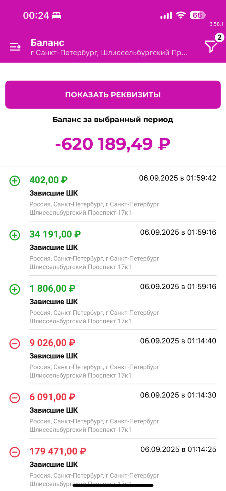
Task: Open the hamburger settings menu icon
Action: [15, 47]
